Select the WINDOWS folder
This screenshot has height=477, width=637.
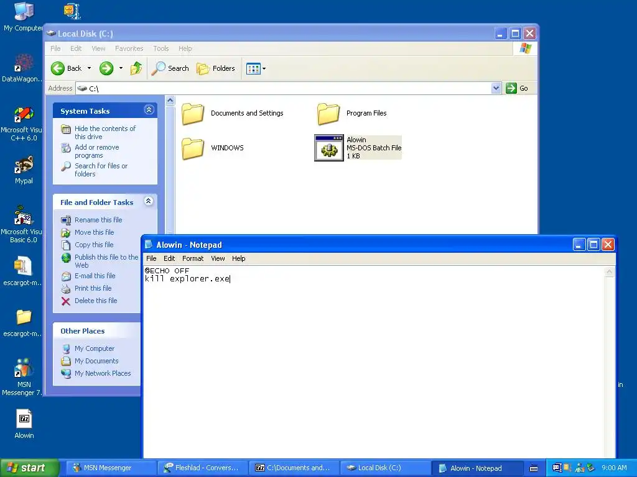pyautogui.click(x=213, y=148)
